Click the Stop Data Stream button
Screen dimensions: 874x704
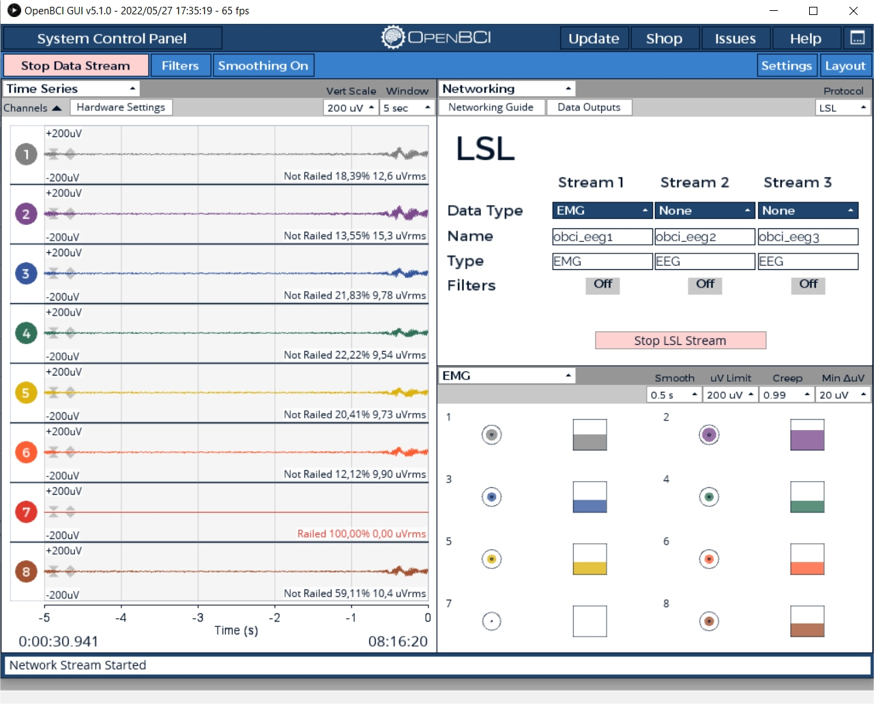point(75,65)
